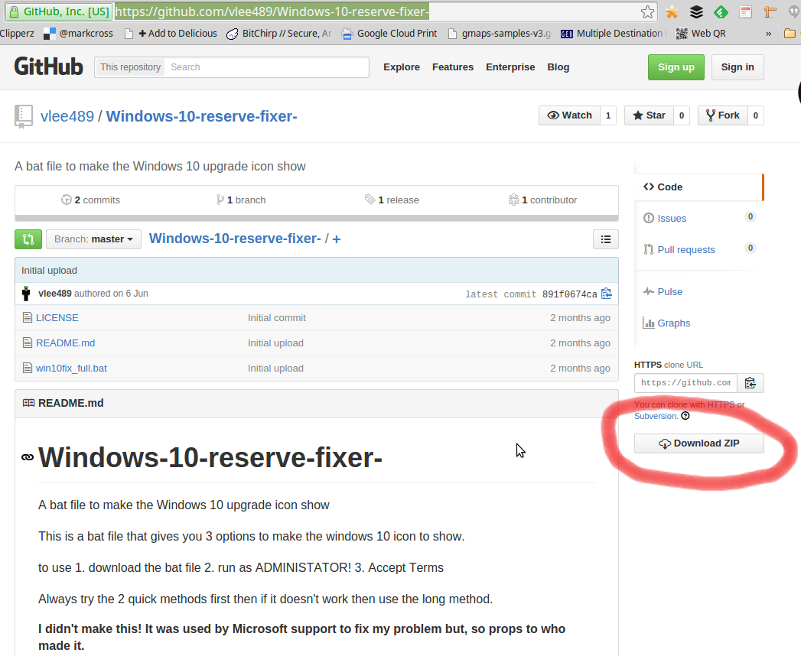Viewport: 801px width, 656px height.
Task: View the 1 release link
Action: click(x=392, y=200)
